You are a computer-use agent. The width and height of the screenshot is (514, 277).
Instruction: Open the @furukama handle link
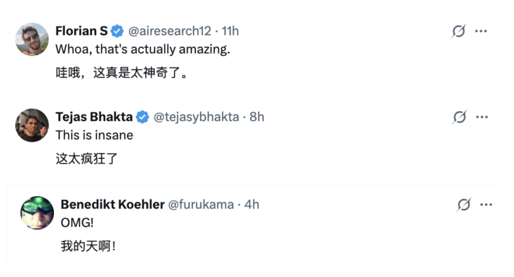[x=201, y=204]
